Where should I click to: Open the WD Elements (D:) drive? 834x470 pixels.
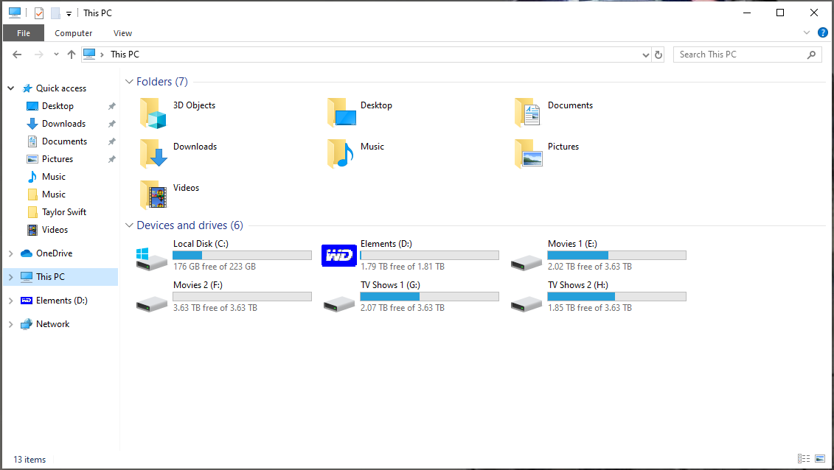pyautogui.click(x=339, y=256)
